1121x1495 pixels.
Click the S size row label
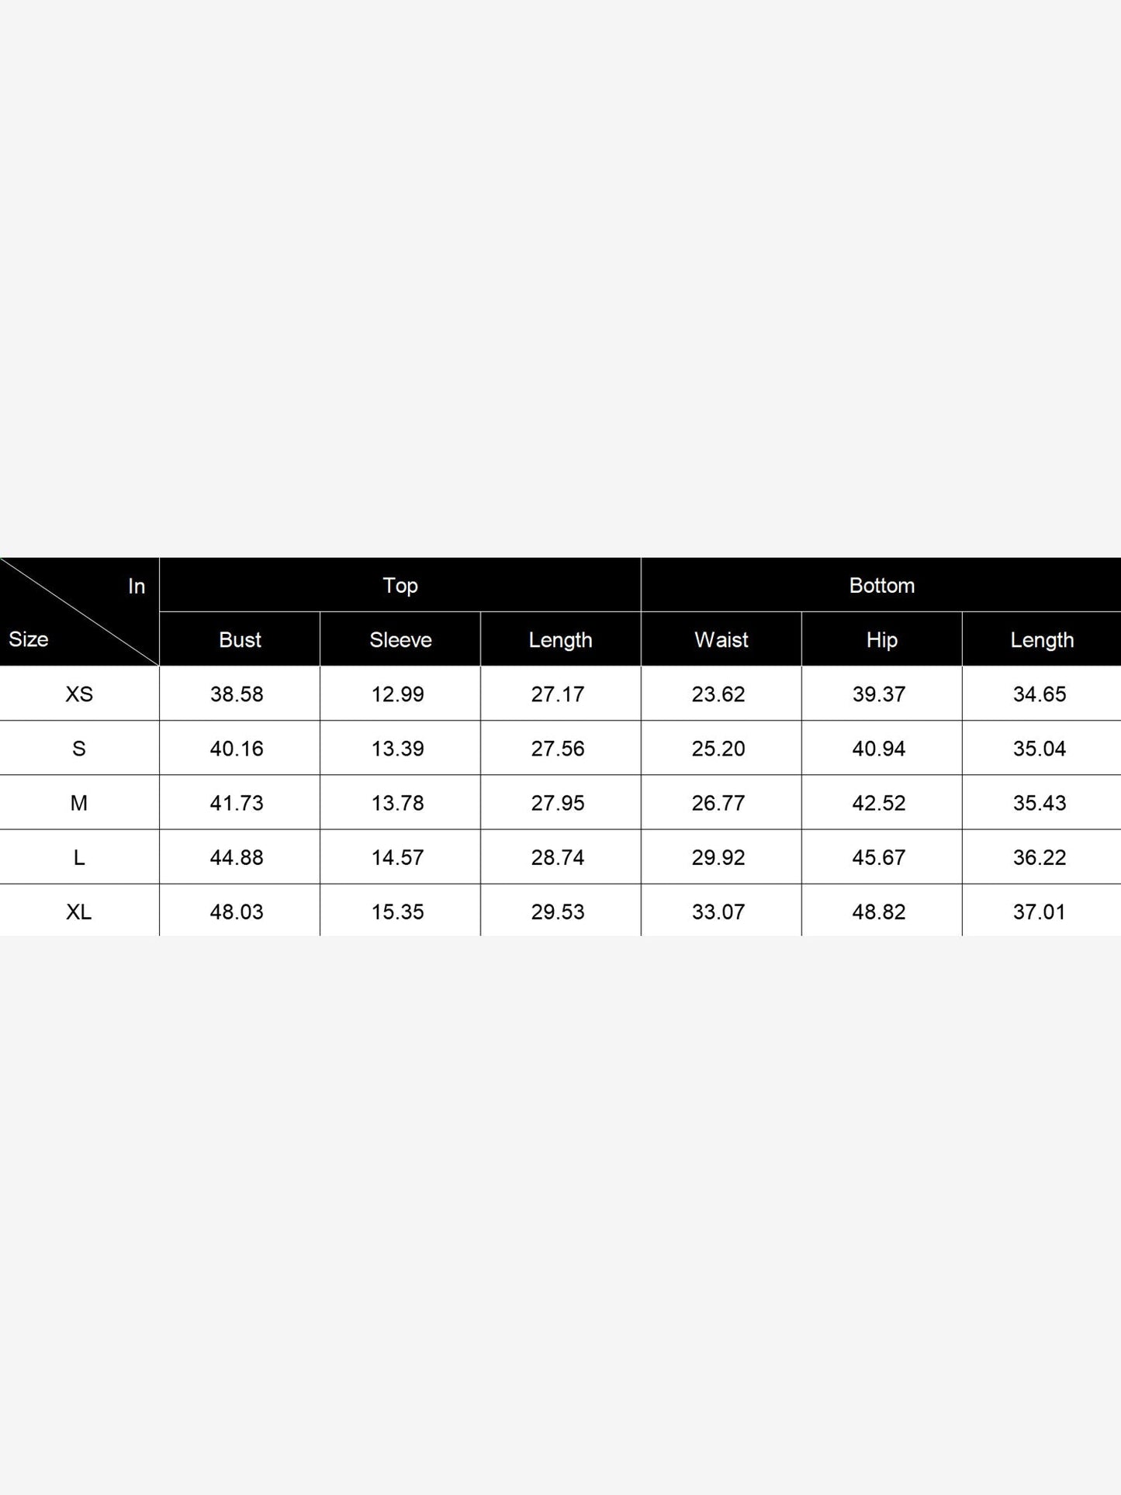pyautogui.click(x=79, y=748)
